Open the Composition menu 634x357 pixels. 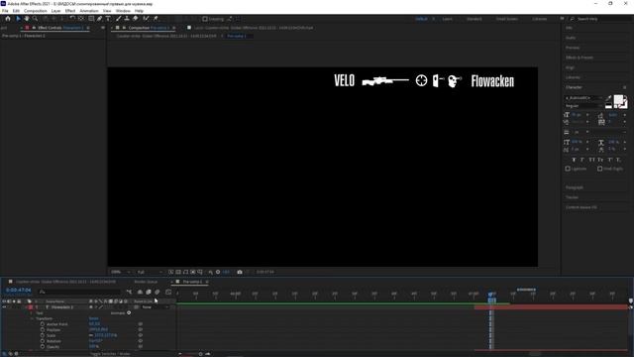(x=36, y=11)
